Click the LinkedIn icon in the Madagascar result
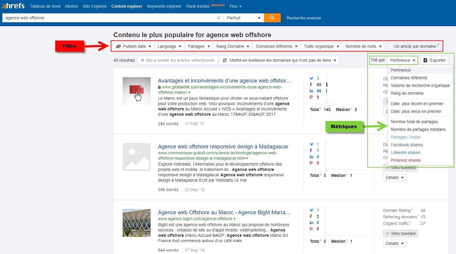This screenshot has width=456, height=254. (x=311, y=157)
